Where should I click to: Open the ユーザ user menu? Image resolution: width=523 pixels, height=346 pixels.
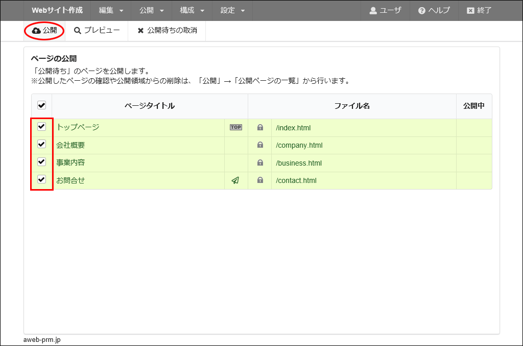pos(386,10)
